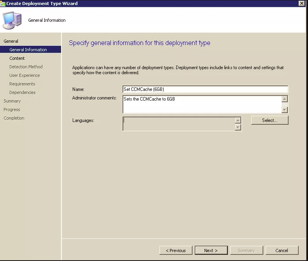Click the wizard title bar icon
Image resolution: width=308 pixels, height=261 pixels.
3,3
